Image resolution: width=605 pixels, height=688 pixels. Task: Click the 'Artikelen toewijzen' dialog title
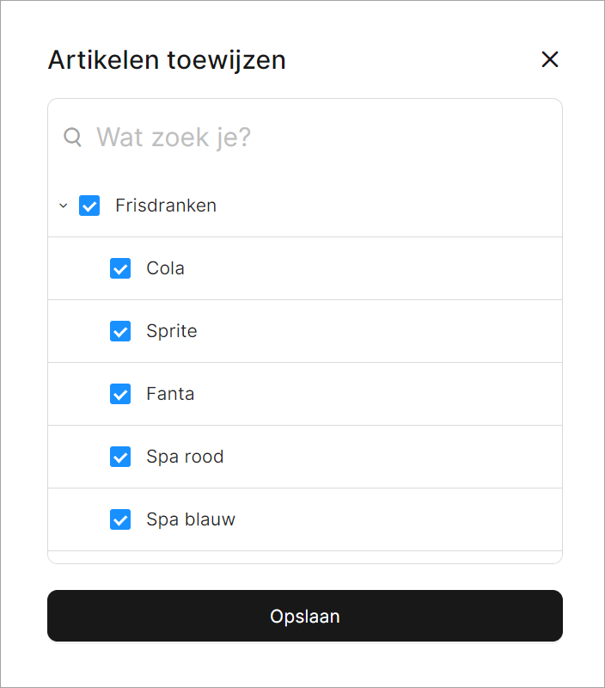click(x=167, y=60)
